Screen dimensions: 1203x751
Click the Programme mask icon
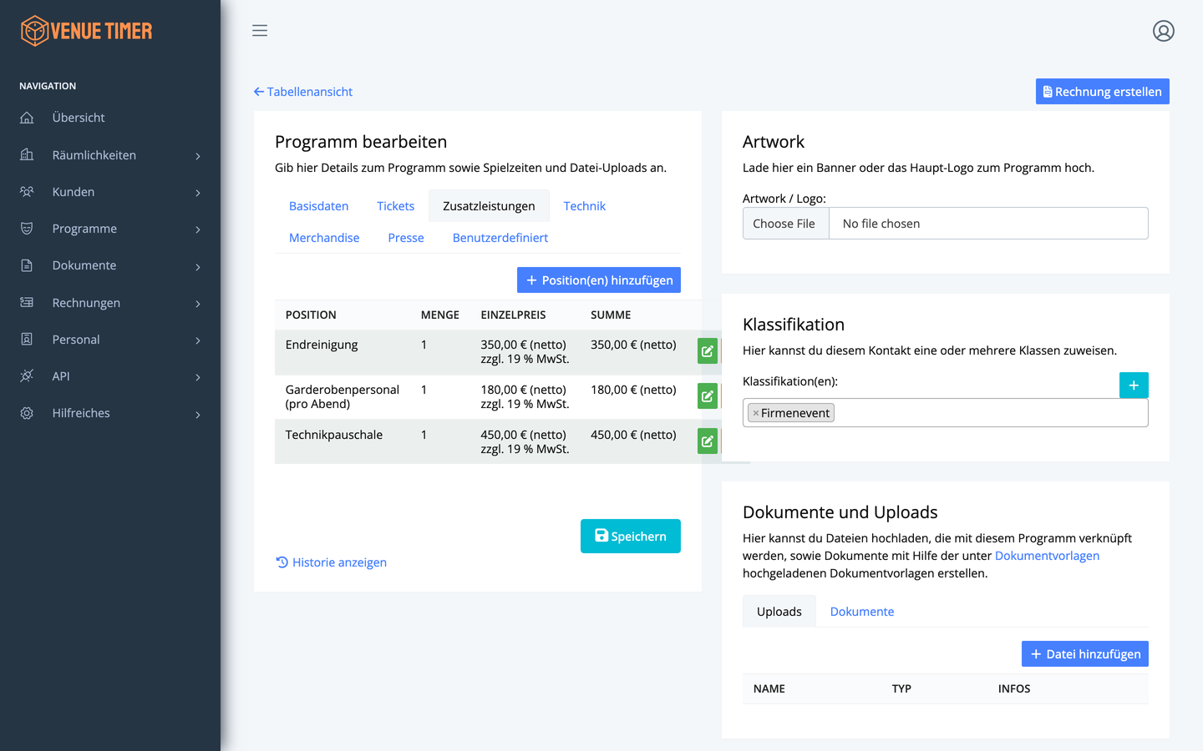27,229
